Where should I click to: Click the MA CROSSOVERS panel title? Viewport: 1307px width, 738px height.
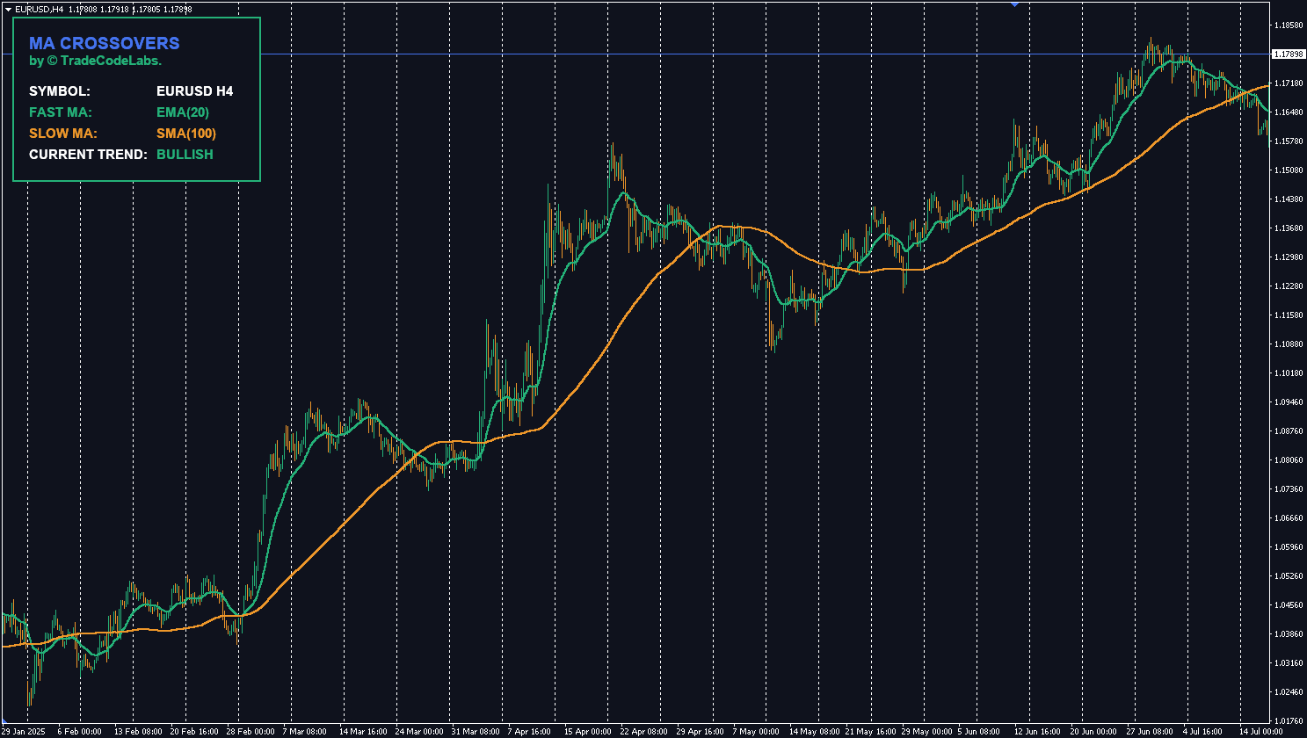coord(104,43)
